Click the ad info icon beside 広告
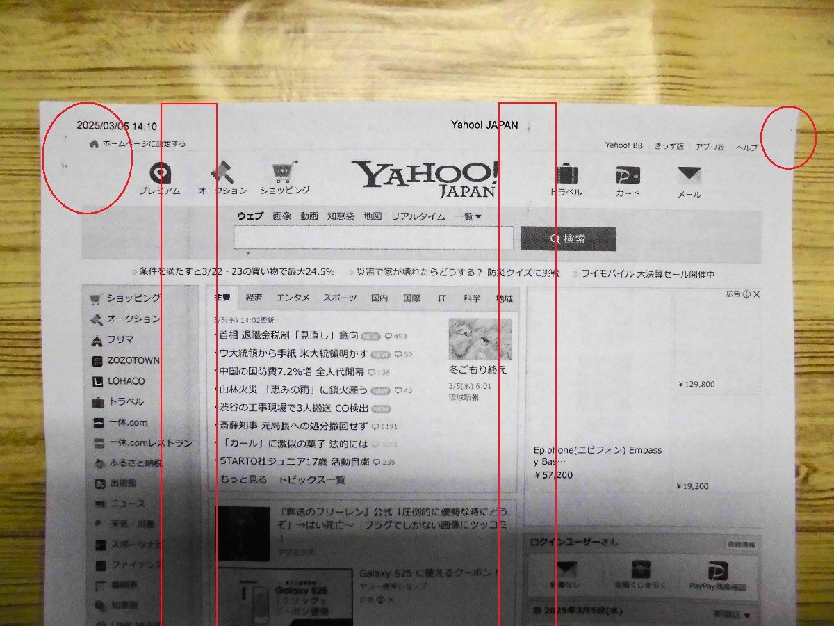This screenshot has height=626, width=834. 746,294
